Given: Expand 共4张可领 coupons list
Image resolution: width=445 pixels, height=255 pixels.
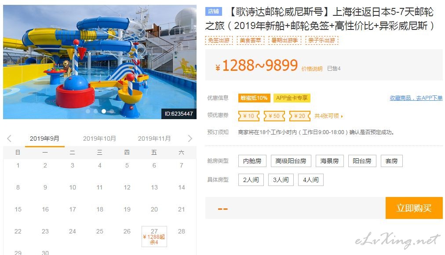Looking at the screenshot, I should click(x=328, y=116).
